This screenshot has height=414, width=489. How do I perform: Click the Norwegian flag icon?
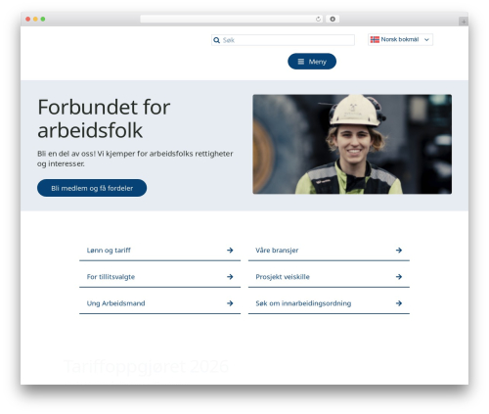point(375,39)
